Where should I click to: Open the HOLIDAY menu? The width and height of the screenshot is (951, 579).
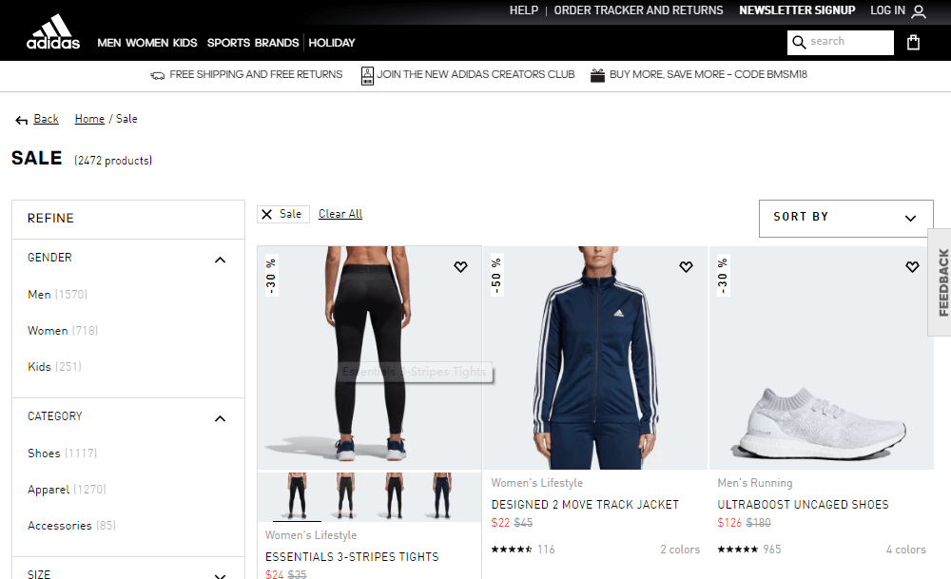tap(332, 43)
